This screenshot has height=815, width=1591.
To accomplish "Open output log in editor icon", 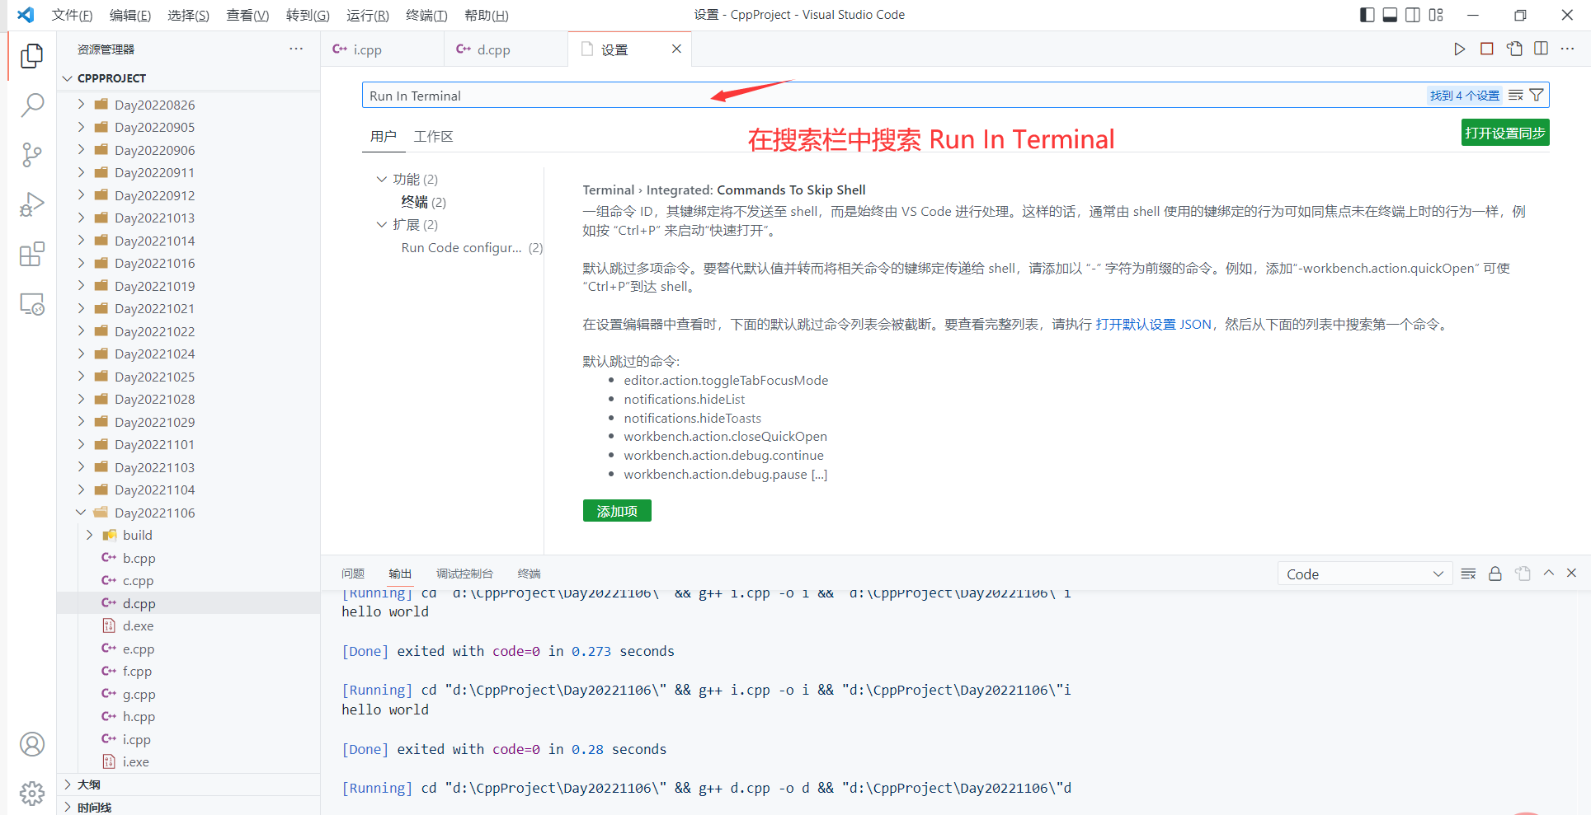I will tap(1523, 574).
